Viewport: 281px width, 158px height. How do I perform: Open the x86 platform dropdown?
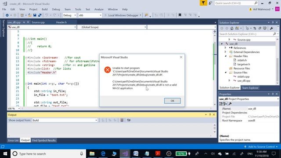tap(90, 15)
